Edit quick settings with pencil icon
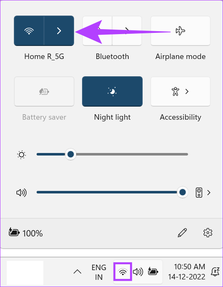Screen dimensions: 223x287 tap(182, 233)
